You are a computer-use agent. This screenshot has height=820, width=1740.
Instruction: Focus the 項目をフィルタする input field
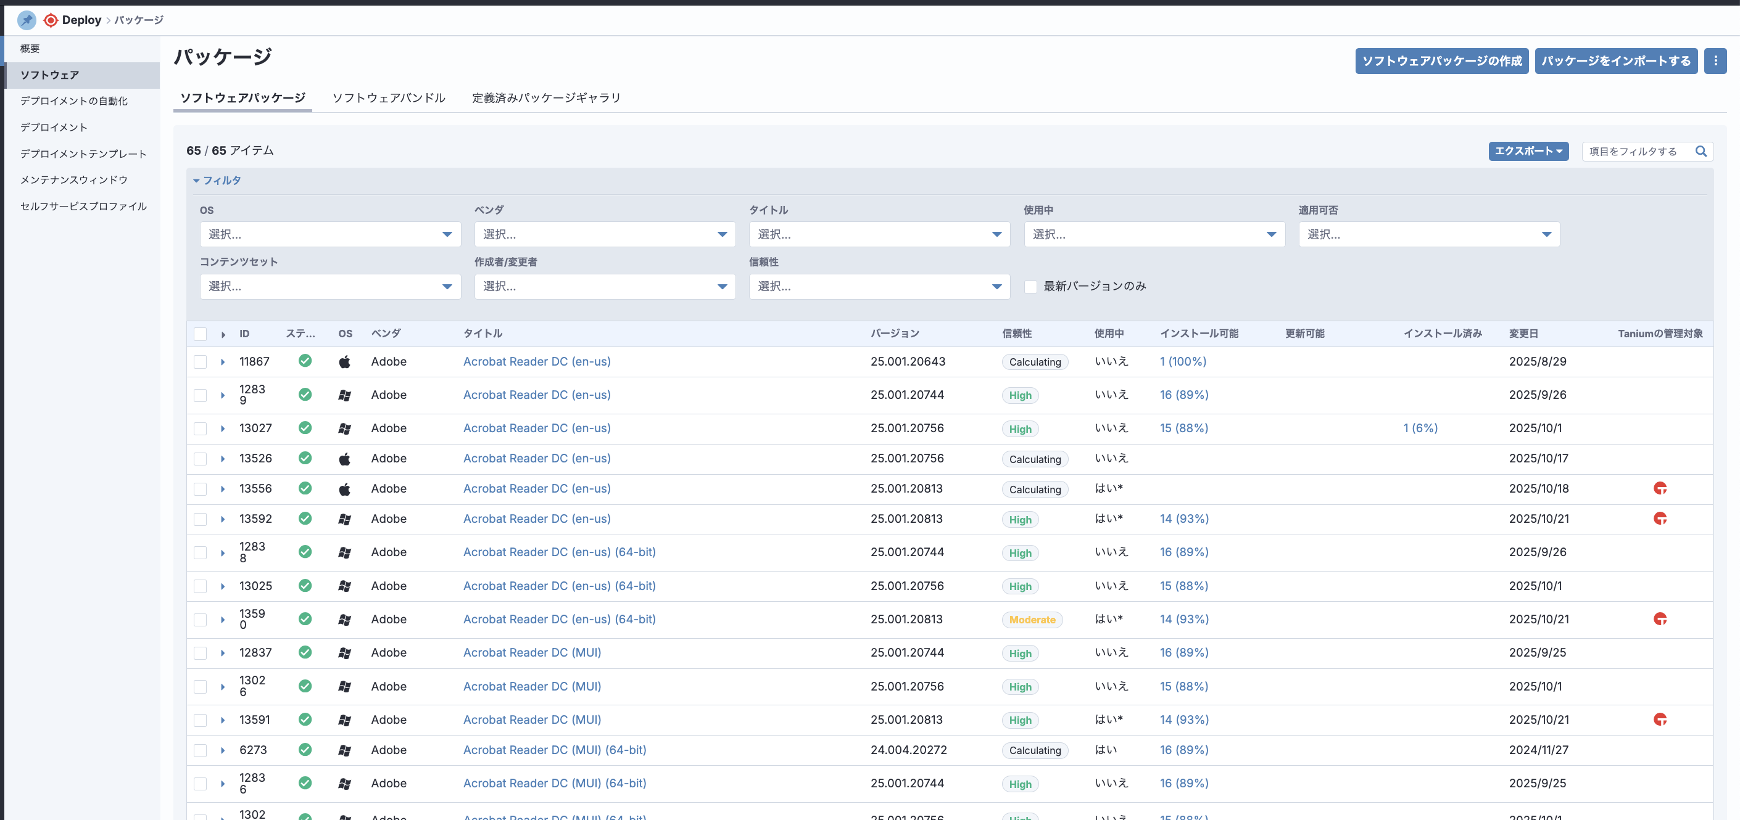(x=1634, y=151)
